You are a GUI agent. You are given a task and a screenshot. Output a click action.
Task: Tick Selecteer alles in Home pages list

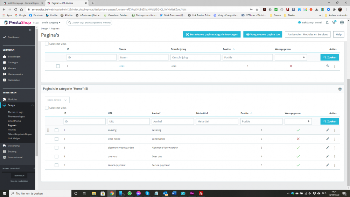[47, 108]
